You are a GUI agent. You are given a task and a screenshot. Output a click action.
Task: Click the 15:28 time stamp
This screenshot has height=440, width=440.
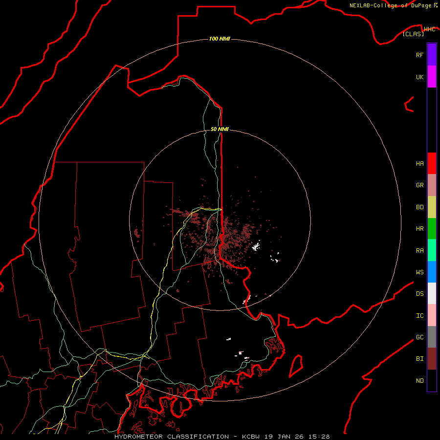(318, 437)
